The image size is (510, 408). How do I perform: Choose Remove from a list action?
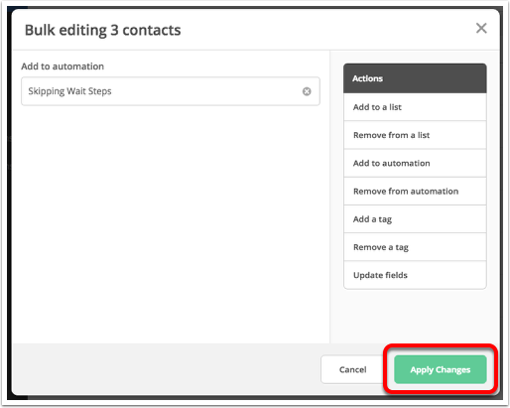click(x=415, y=135)
